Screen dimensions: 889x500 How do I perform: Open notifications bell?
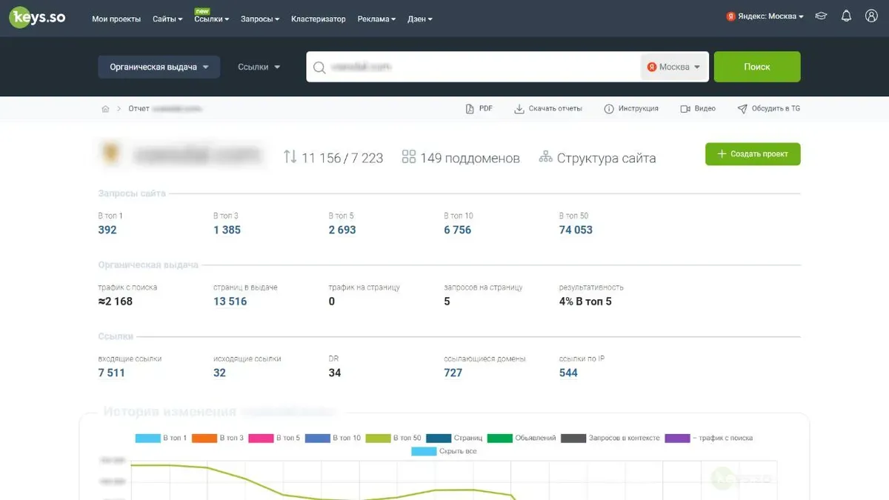tap(846, 16)
